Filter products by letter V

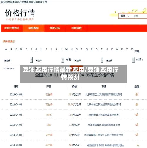(112, 49)
